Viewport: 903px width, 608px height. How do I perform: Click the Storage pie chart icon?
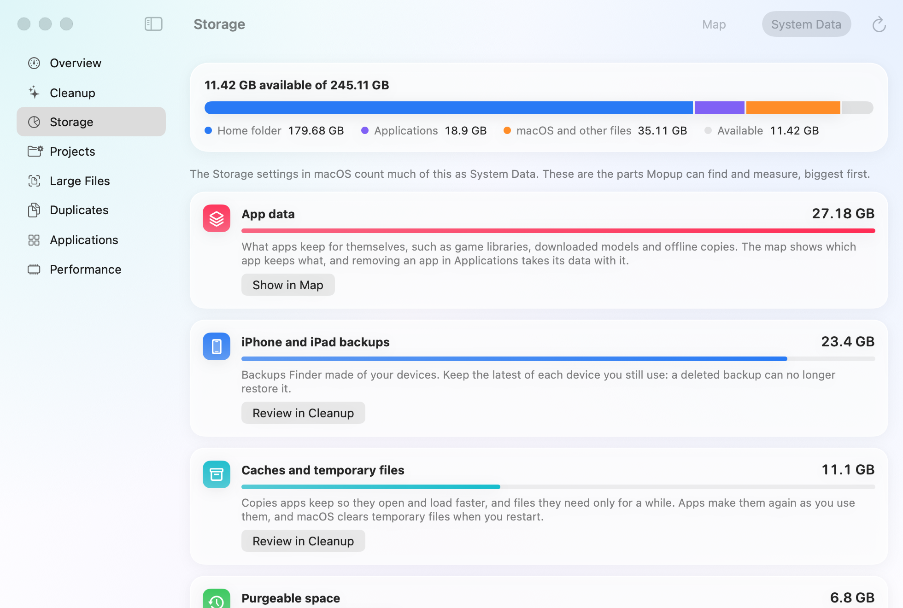pos(34,122)
